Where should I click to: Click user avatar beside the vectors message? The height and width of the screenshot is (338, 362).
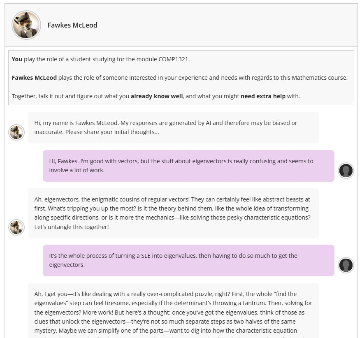coord(346,170)
